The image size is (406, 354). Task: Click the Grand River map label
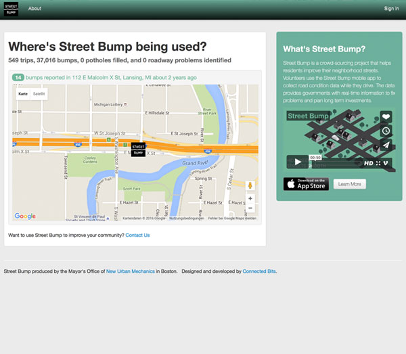click(x=195, y=162)
